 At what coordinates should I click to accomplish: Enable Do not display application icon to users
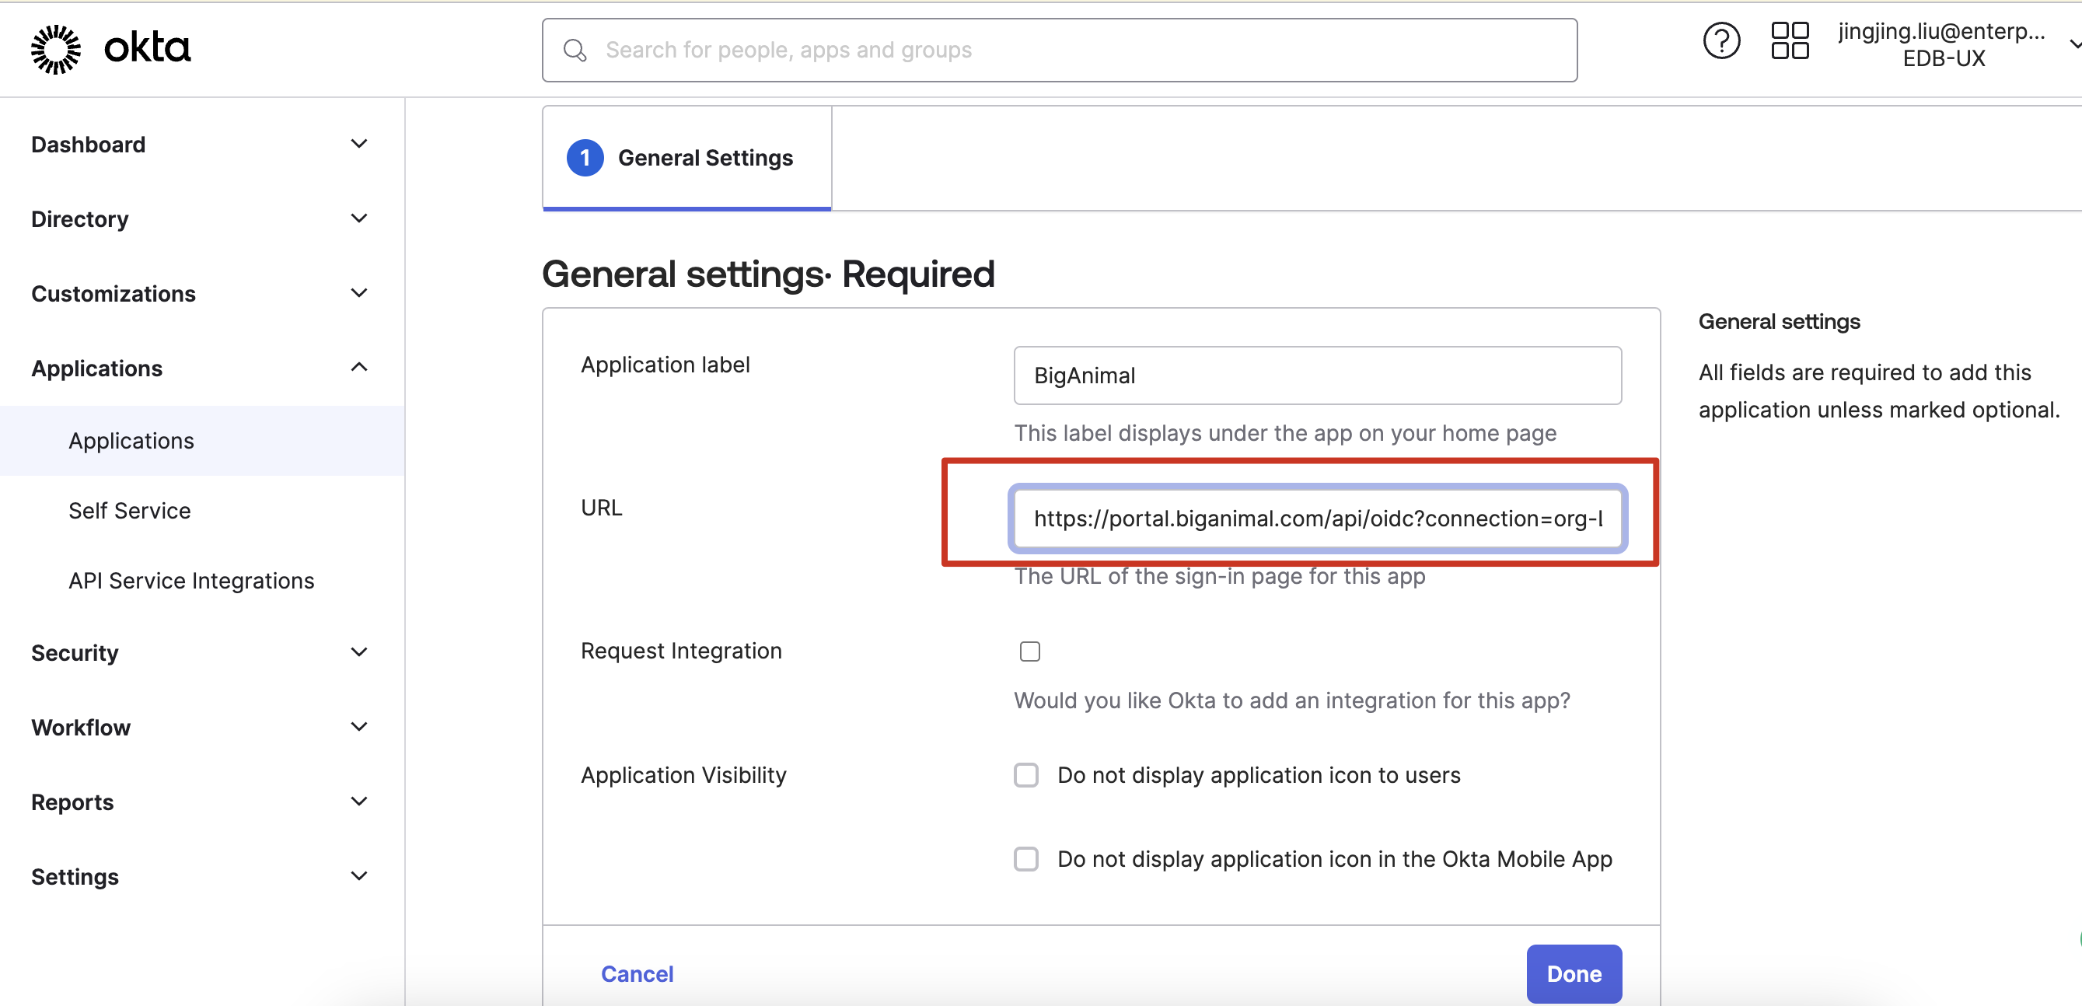point(1026,775)
